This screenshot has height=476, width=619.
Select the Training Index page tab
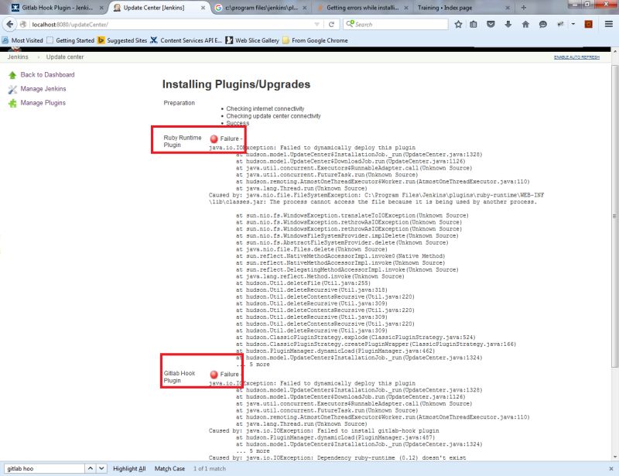tap(449, 8)
